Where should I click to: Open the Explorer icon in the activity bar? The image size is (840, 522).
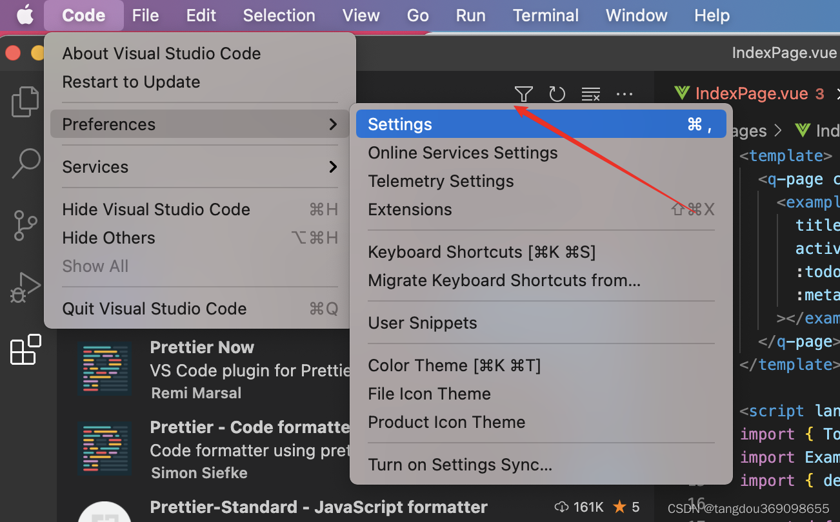tap(25, 102)
